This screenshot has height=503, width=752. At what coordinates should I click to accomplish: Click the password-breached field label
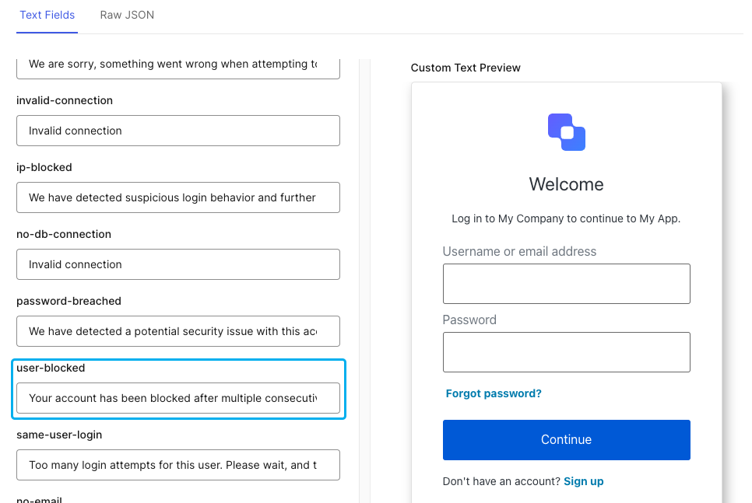point(69,301)
